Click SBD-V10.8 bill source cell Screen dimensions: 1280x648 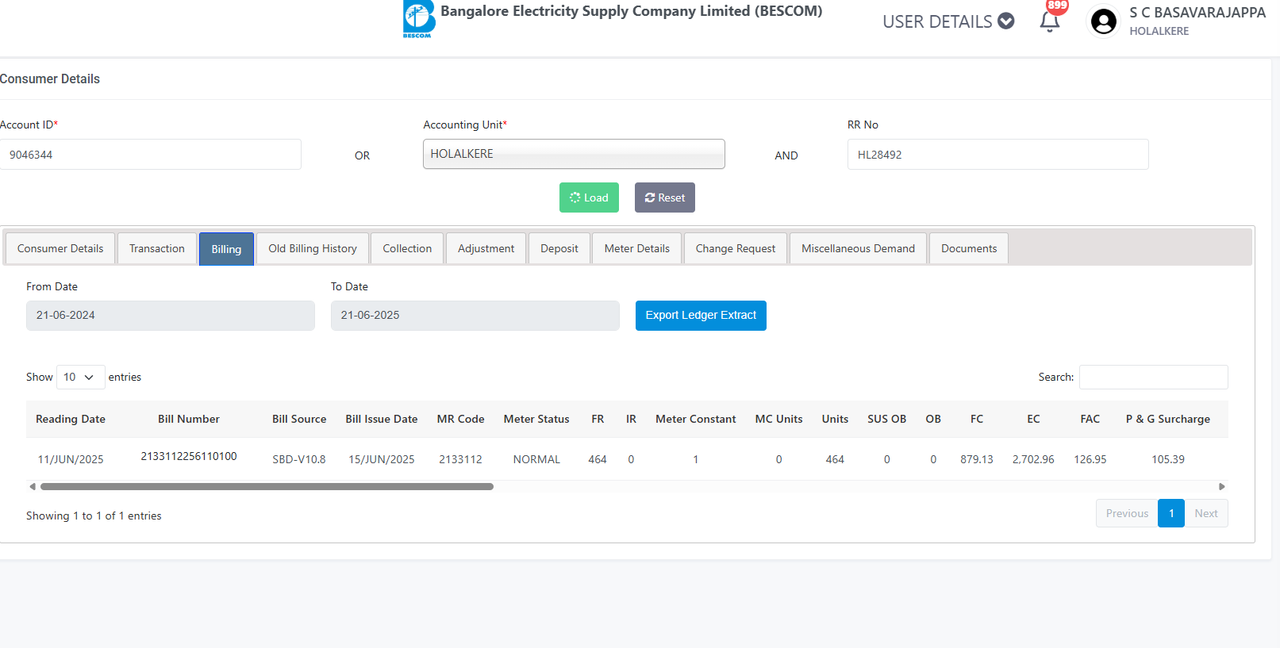(299, 459)
